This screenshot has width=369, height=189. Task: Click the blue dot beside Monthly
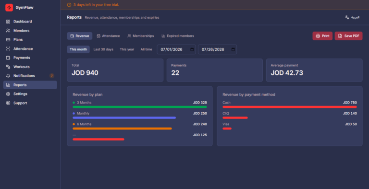74,114
